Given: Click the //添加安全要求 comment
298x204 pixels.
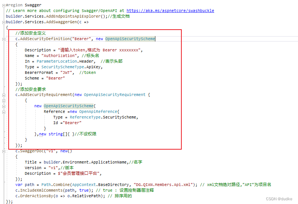Looking at the screenshot, I should click(x=30, y=89).
